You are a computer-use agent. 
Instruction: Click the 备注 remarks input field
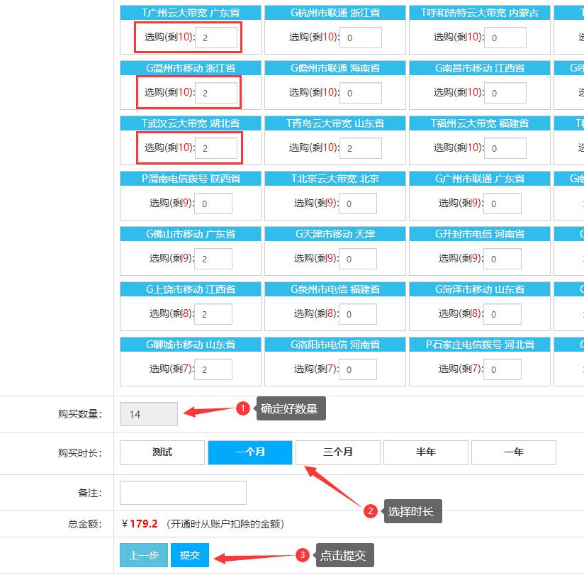tap(181, 492)
